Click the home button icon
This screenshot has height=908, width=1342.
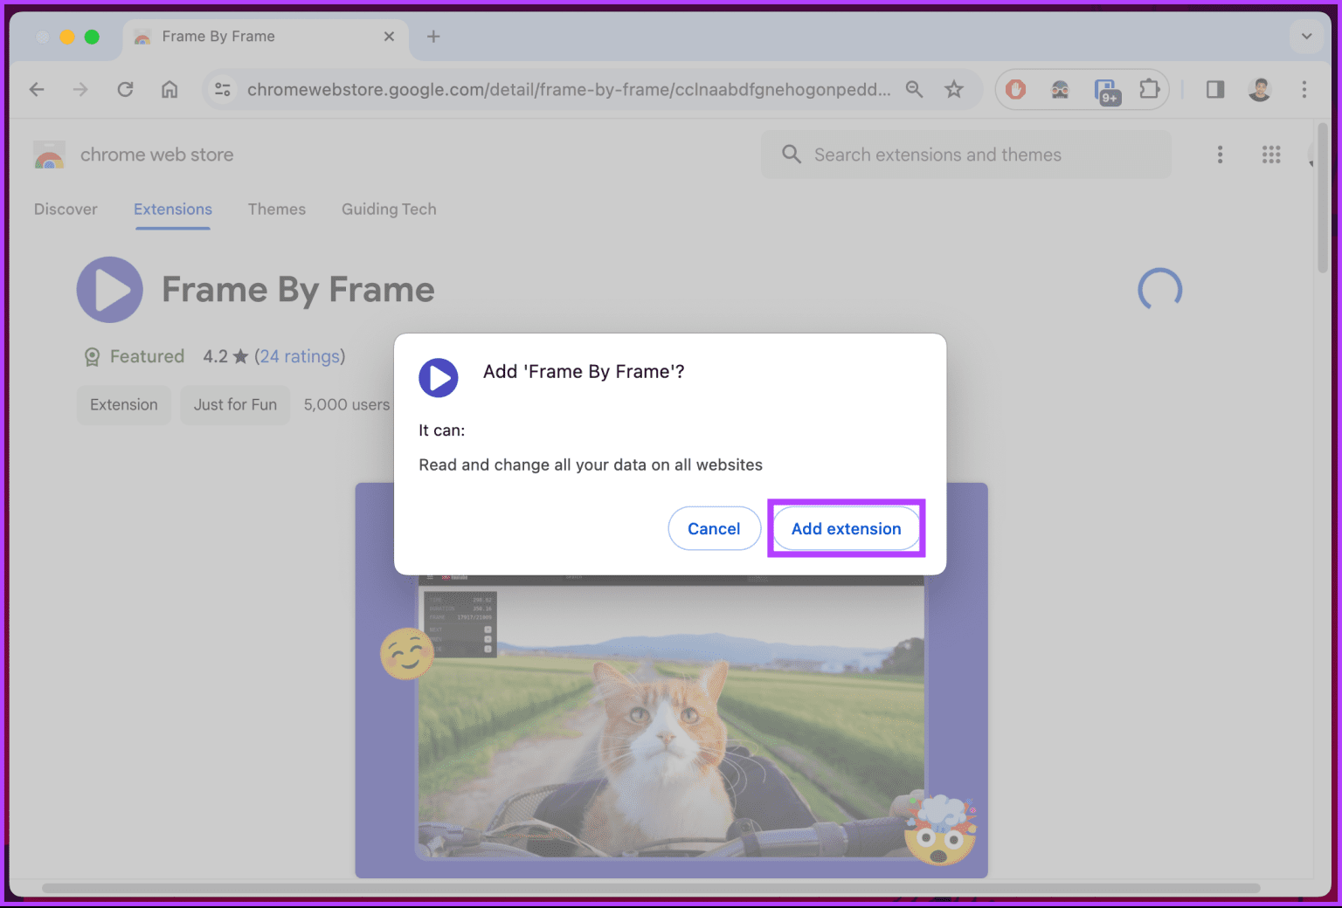coord(169,89)
